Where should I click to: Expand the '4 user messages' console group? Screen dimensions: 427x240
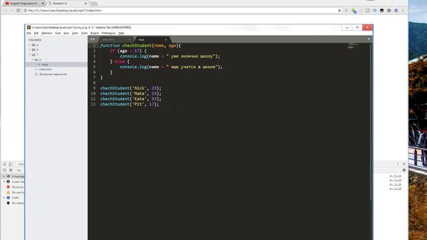pos(4,181)
